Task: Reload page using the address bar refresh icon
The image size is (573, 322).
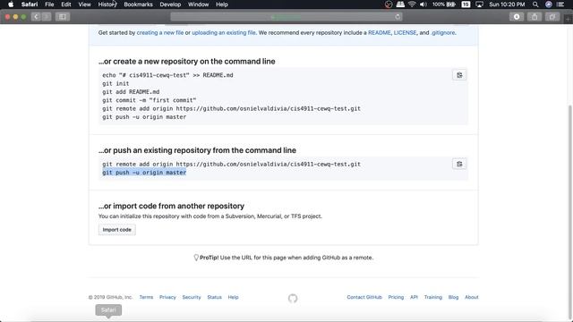Action: [x=398, y=16]
